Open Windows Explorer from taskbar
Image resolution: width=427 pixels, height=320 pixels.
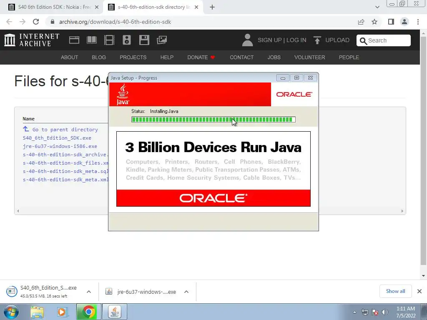pos(37,312)
